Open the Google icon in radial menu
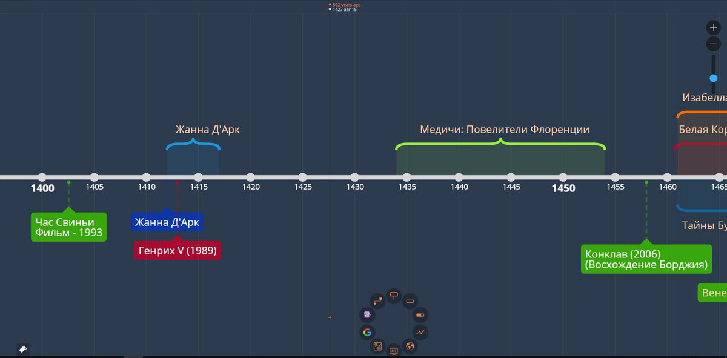Image resolution: width=727 pixels, height=358 pixels. [x=367, y=332]
